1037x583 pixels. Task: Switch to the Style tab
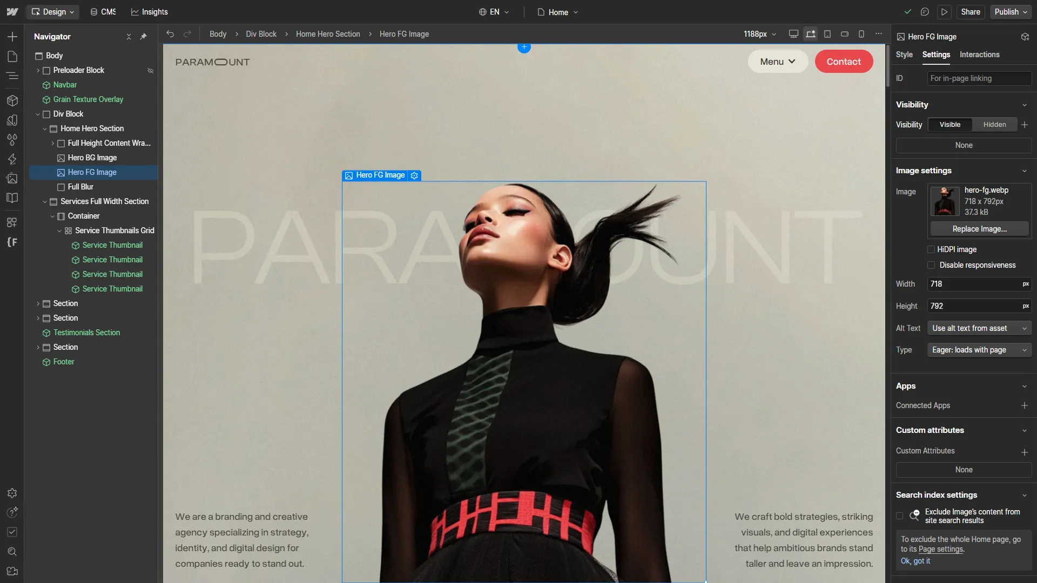904,55
